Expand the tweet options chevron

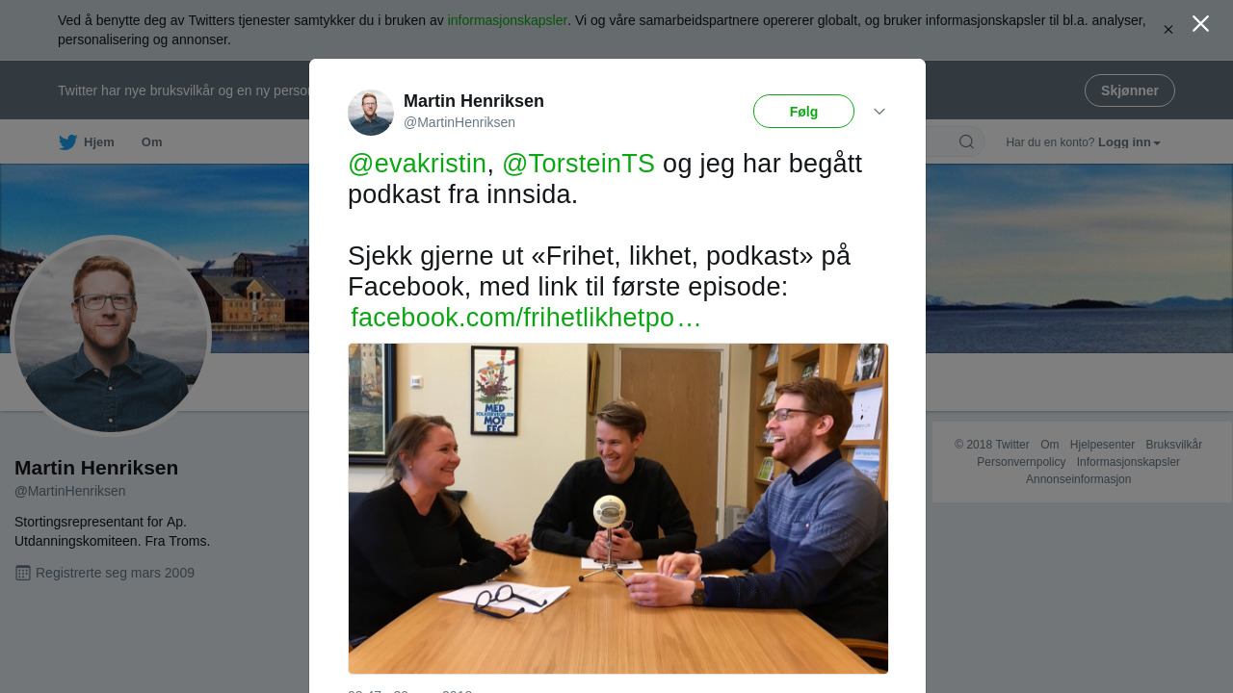(x=879, y=112)
